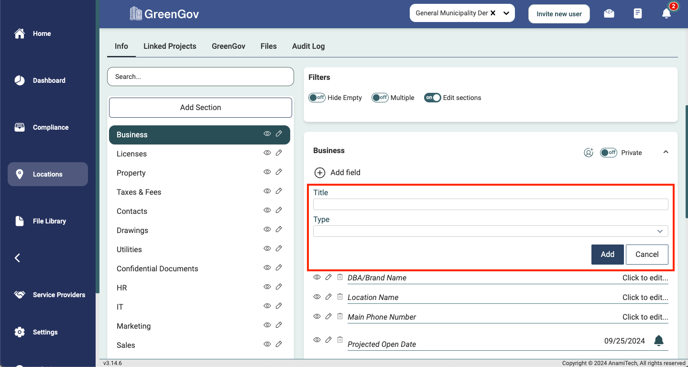Click the add user icon beside Private toggle

pos(589,153)
